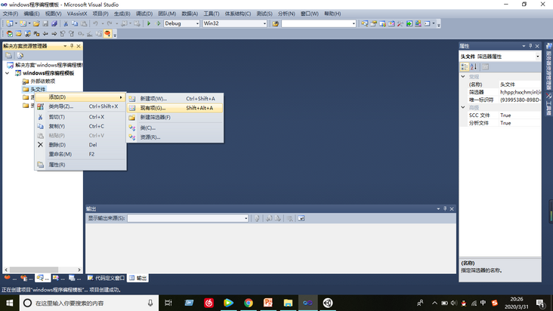
Task: Click 属性(R) in context menu
Action: pyautogui.click(x=80, y=165)
